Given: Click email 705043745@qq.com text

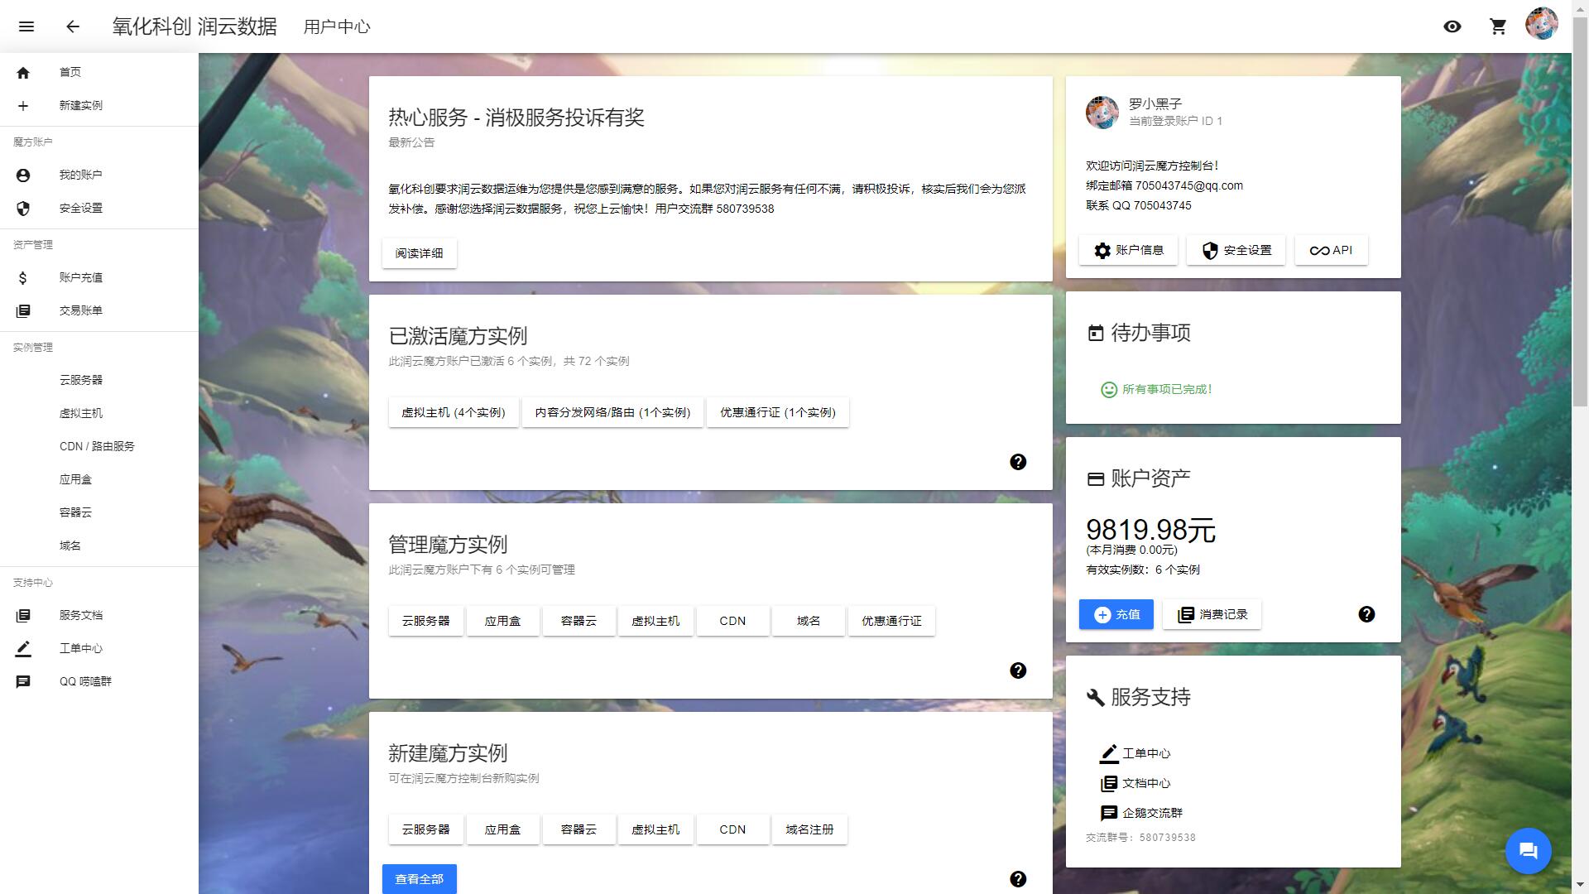Looking at the screenshot, I should 1189,185.
